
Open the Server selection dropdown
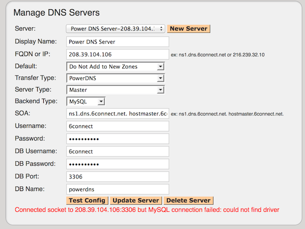pyautogui.click(x=115, y=29)
